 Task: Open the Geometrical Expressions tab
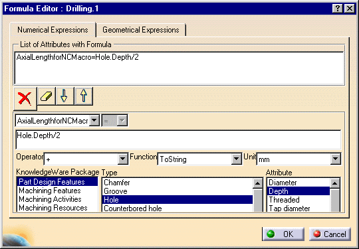(x=141, y=30)
